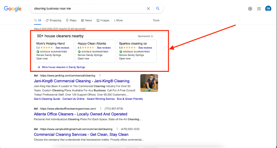The height and width of the screenshot is (148, 277).
Task: Click phone number (770) 667-8736
Action: point(114,109)
